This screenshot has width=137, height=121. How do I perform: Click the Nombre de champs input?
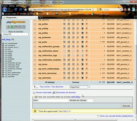tap(90, 100)
